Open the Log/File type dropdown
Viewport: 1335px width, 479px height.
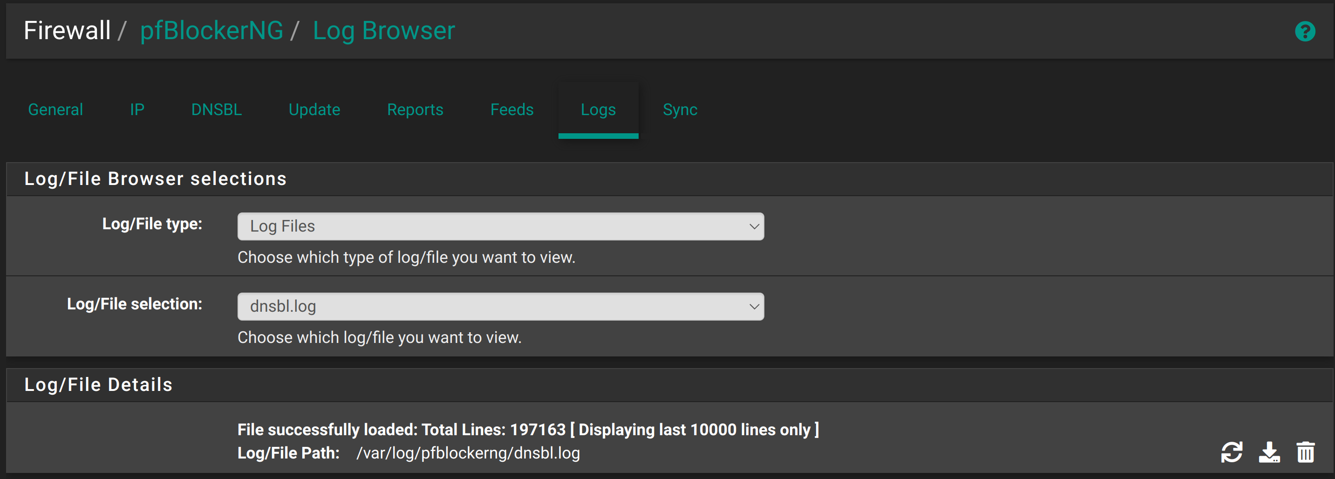click(500, 226)
